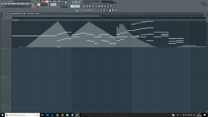Open the TOOLS menu

tap(28, 4)
